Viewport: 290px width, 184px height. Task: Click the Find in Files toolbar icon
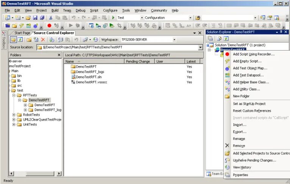click(x=198, y=18)
